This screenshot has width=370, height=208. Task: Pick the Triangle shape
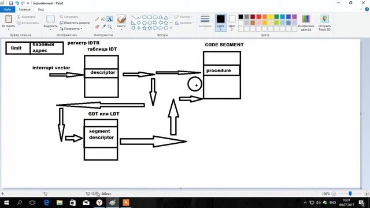(166, 17)
